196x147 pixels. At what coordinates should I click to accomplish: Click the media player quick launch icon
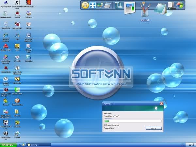pos(24,145)
